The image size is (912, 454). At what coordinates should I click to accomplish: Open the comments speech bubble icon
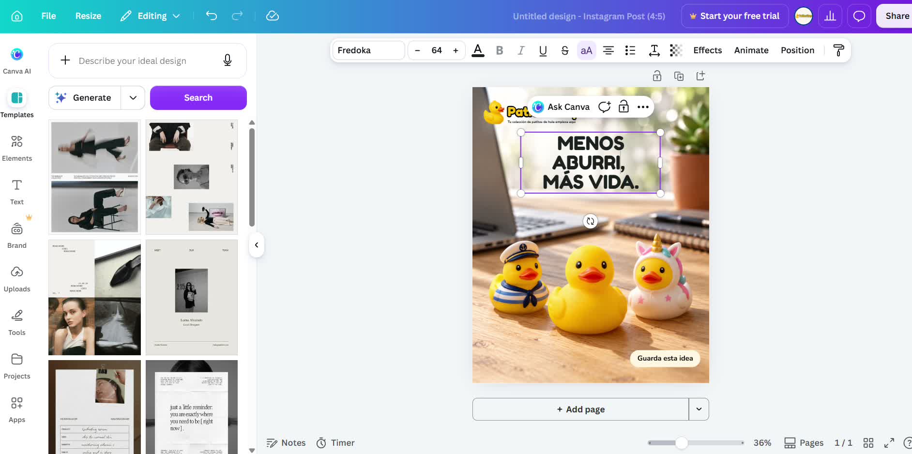[x=859, y=16]
